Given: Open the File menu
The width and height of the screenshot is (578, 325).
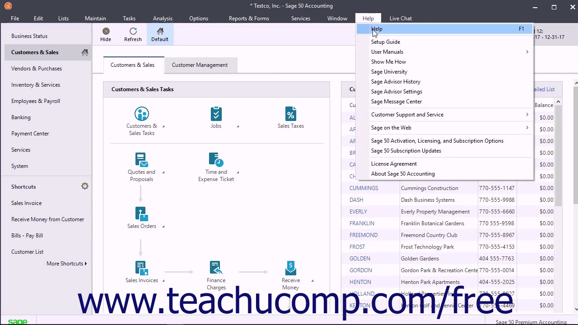Looking at the screenshot, I should pyautogui.click(x=15, y=19).
